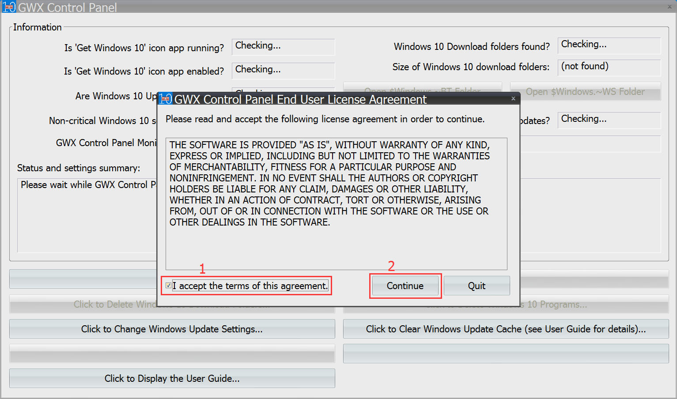Click inside the license agreement text box
Image resolution: width=677 pixels, height=399 pixels.
(336, 203)
